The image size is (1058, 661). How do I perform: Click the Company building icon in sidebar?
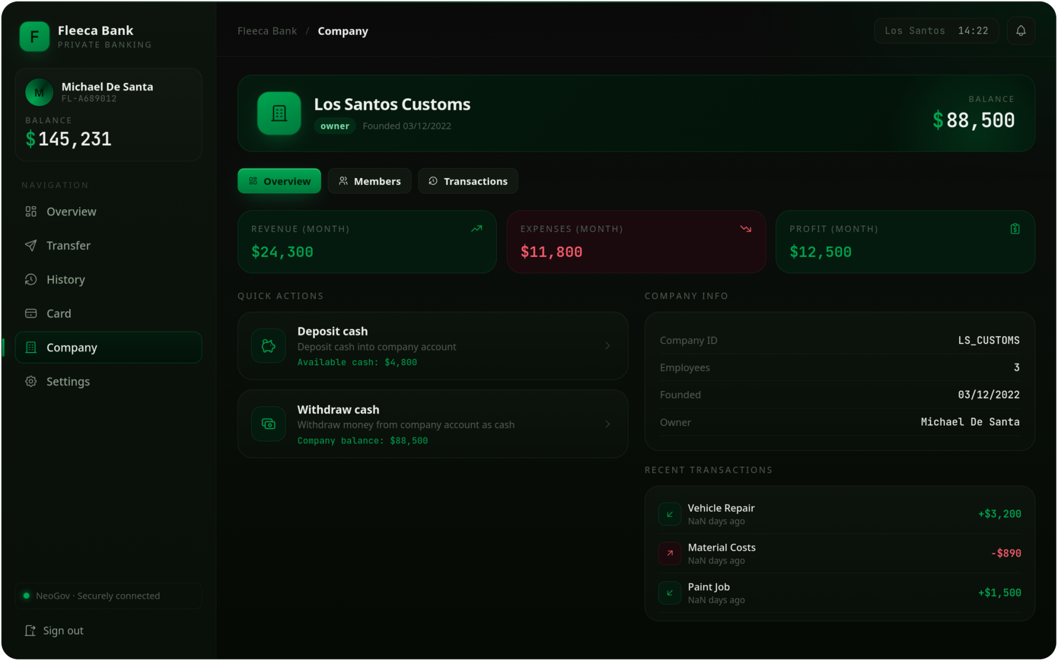click(31, 347)
